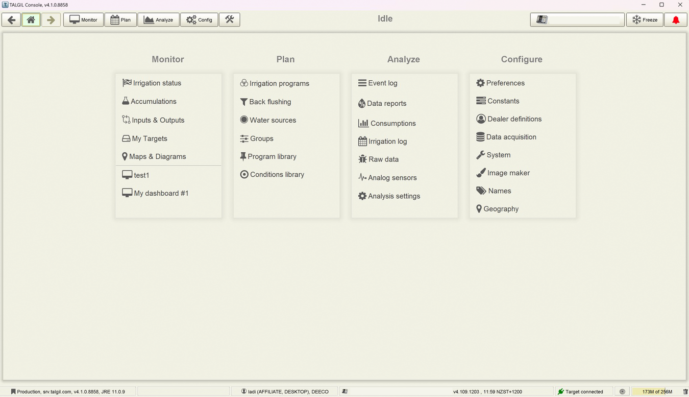Open Back flushing
This screenshot has width=689, height=397.
265,102
